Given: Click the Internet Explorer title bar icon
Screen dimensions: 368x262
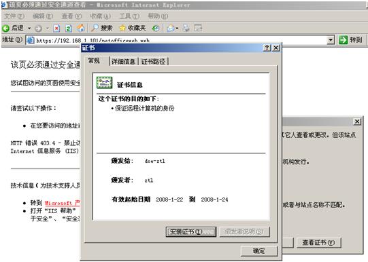Looking at the screenshot, I should [4, 5].
